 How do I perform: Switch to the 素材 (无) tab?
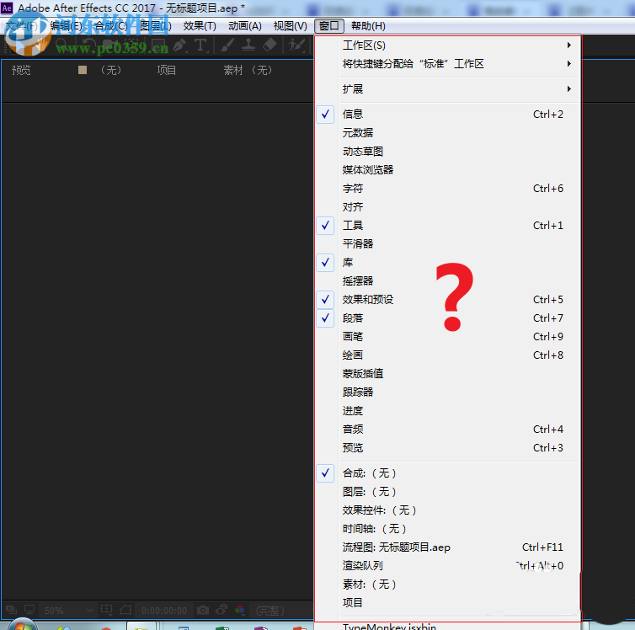248,71
